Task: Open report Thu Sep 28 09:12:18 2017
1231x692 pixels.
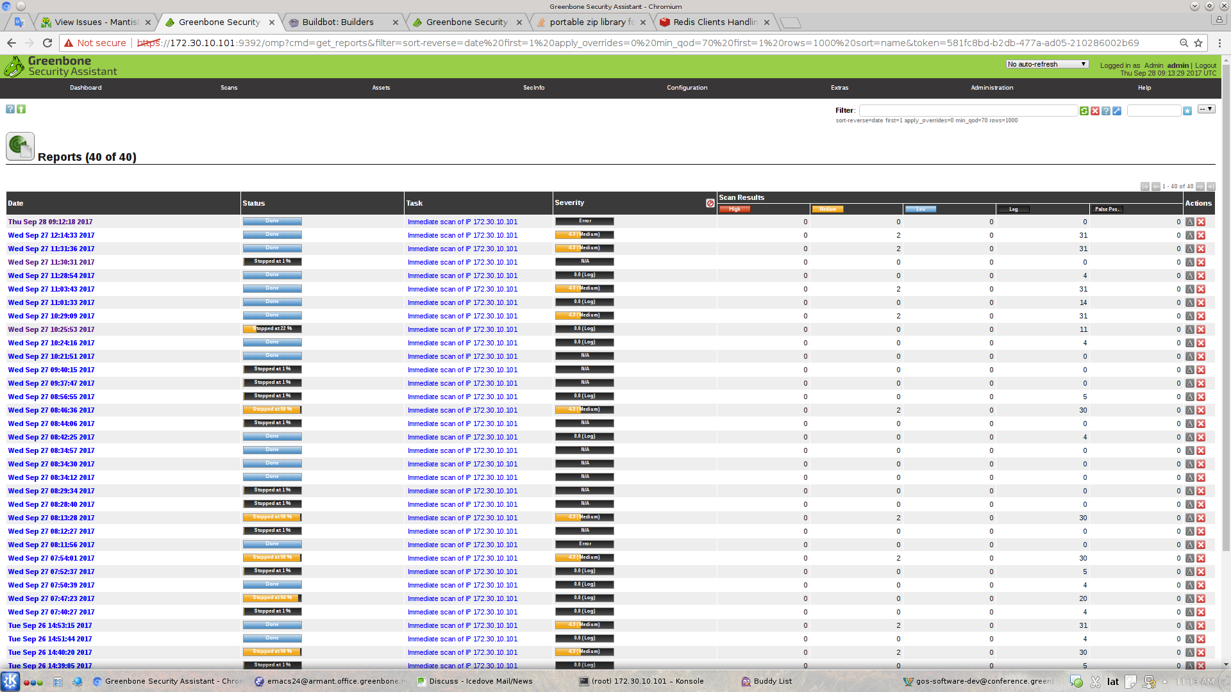Action: (50, 222)
